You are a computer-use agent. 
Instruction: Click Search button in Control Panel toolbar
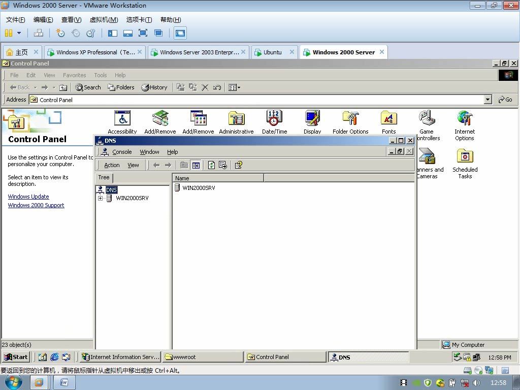pos(88,87)
